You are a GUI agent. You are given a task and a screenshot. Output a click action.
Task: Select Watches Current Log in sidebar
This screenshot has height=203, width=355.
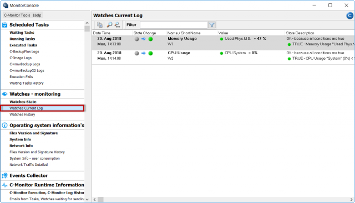coord(43,108)
